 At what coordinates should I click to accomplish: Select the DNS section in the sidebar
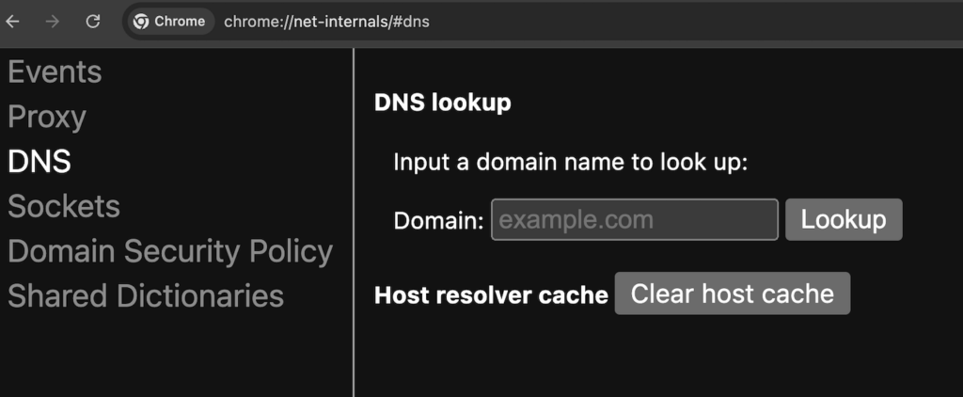click(x=39, y=162)
